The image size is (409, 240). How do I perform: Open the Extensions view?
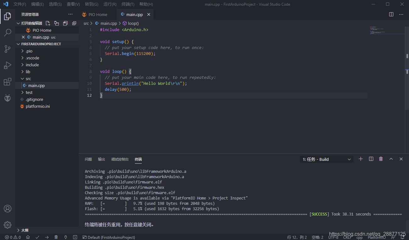click(8, 82)
